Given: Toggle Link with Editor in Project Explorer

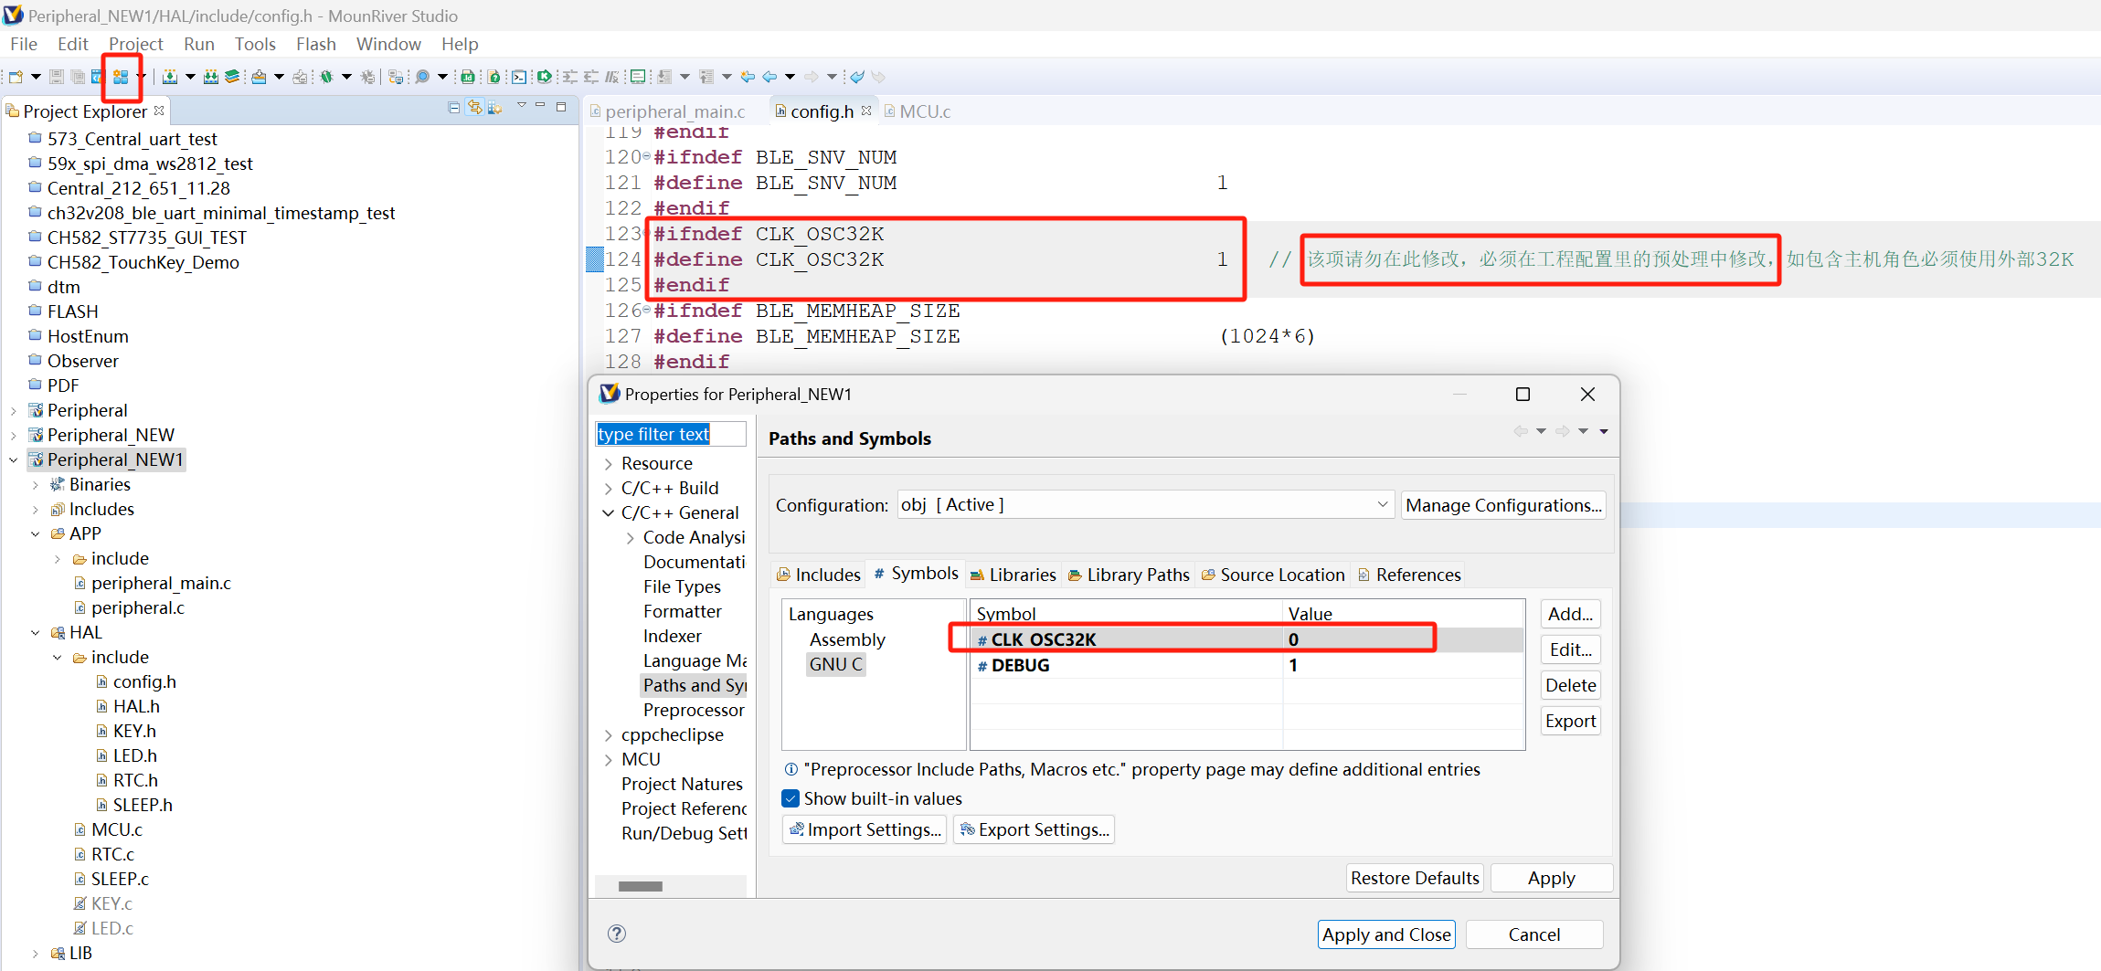Looking at the screenshot, I should pos(474,108).
